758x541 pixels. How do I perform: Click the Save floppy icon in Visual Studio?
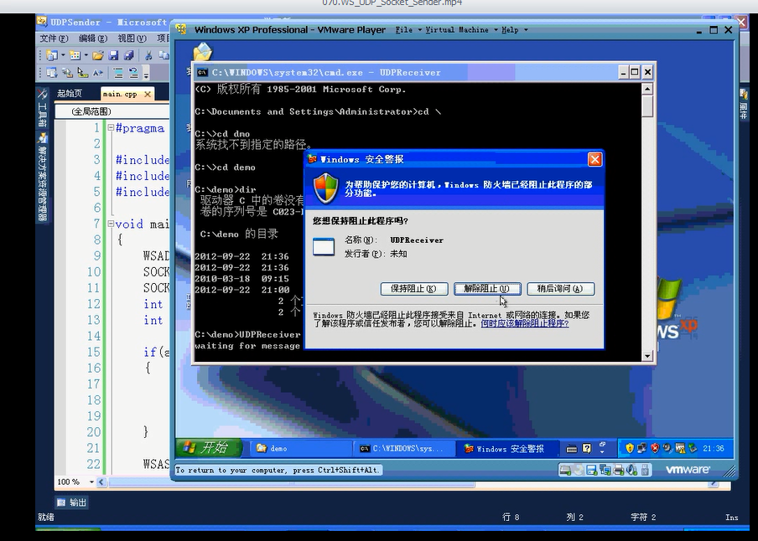tap(113, 55)
